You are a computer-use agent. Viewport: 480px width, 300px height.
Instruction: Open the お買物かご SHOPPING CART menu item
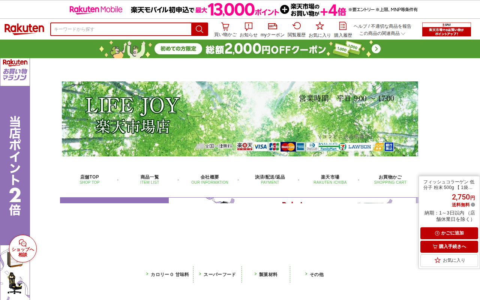390,180
